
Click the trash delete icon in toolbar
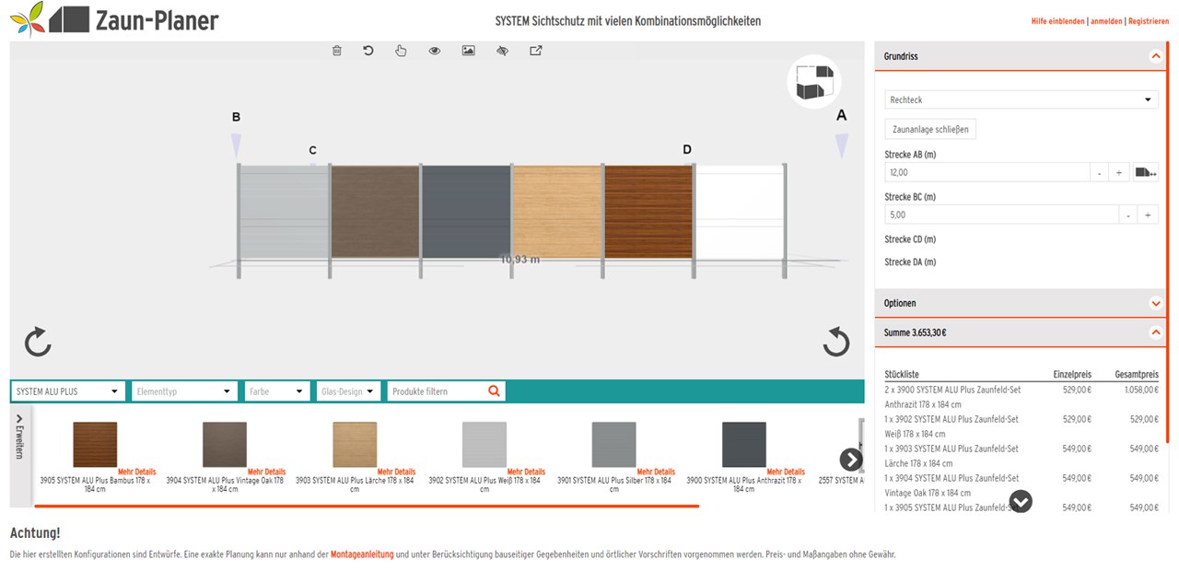[x=337, y=51]
